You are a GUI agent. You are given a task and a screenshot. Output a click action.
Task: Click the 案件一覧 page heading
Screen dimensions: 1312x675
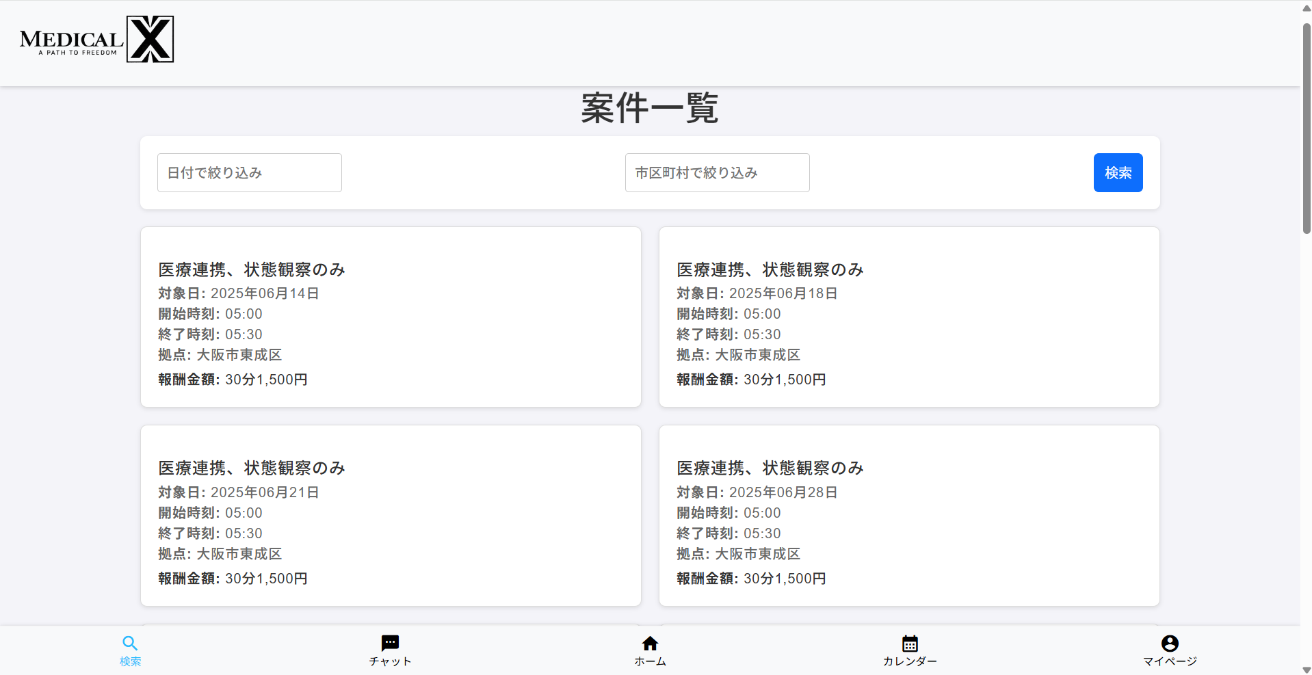[x=650, y=108]
